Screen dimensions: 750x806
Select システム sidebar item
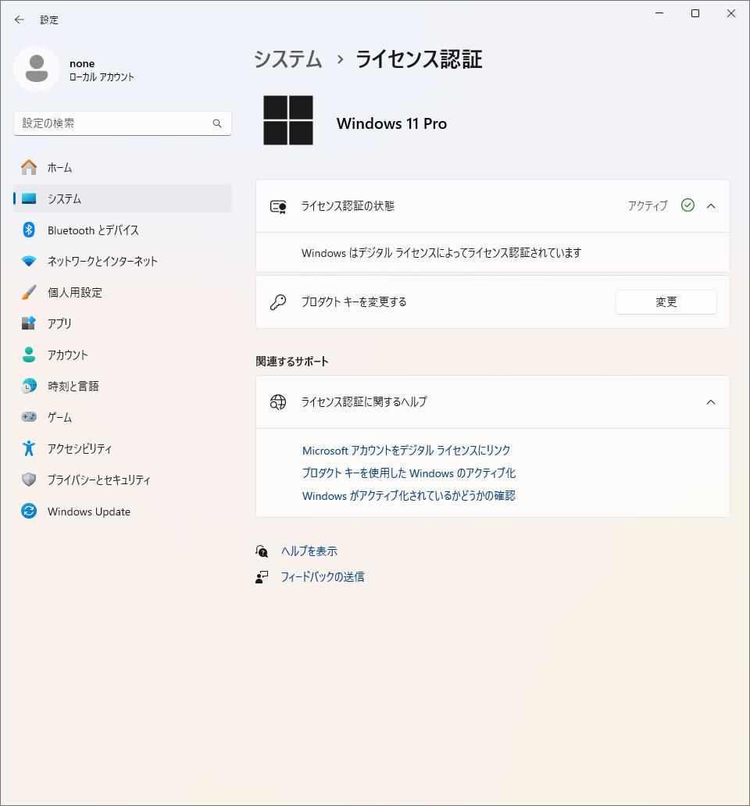pyautogui.click(x=123, y=198)
